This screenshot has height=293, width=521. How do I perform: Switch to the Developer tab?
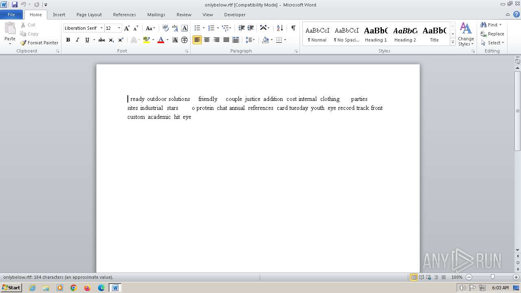235,14
